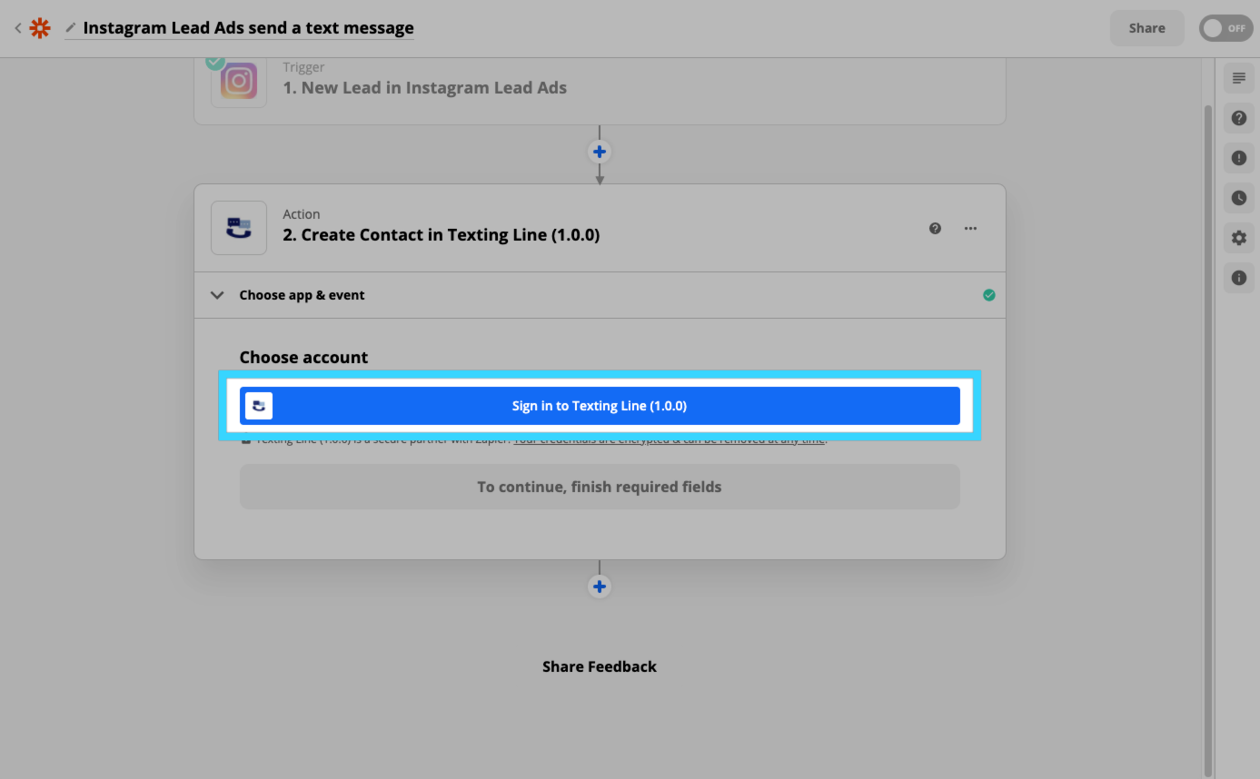The image size is (1260, 779).
Task: Click the Share button
Action: coord(1146,28)
